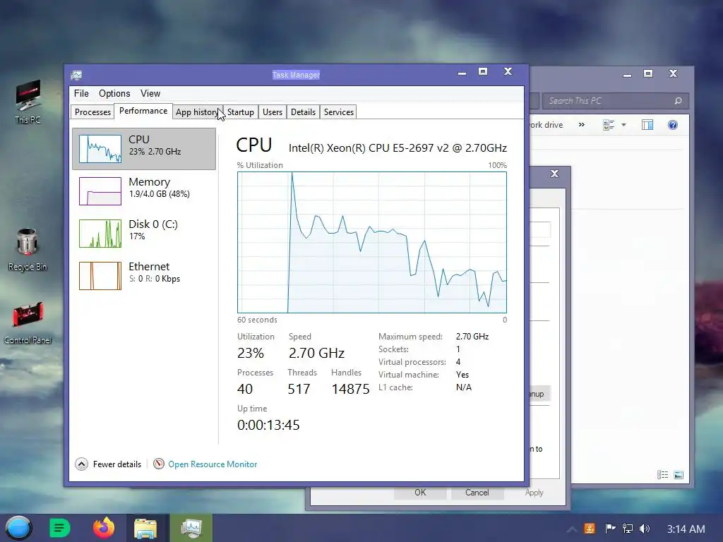The height and width of the screenshot is (542, 723).
Task: Open the File menu in Task Manager
Action: (81, 94)
